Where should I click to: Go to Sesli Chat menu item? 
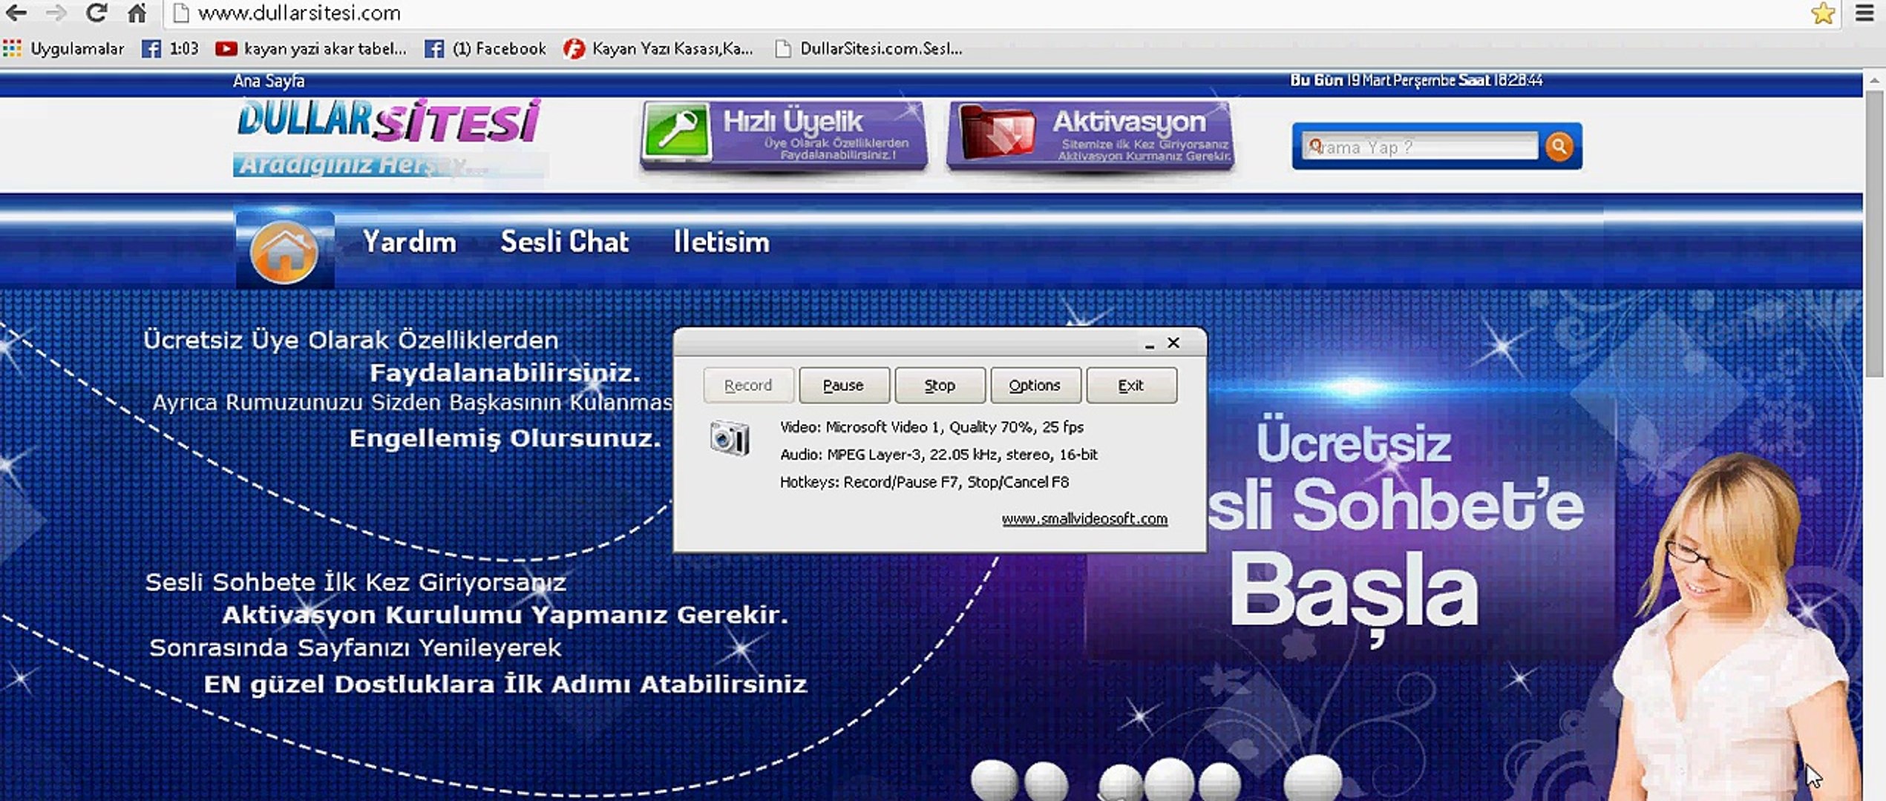[564, 243]
